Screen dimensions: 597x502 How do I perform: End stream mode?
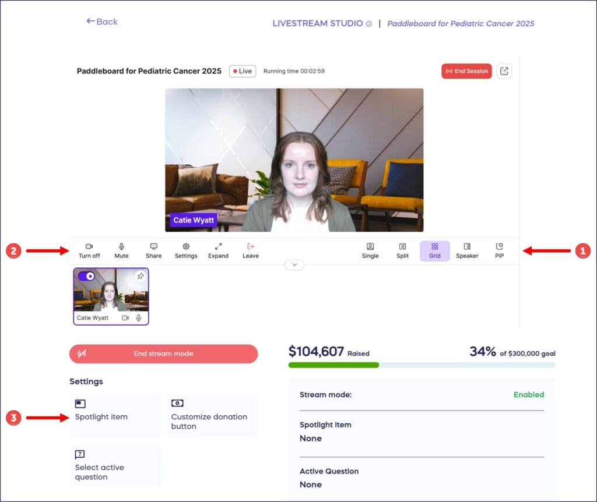163,353
